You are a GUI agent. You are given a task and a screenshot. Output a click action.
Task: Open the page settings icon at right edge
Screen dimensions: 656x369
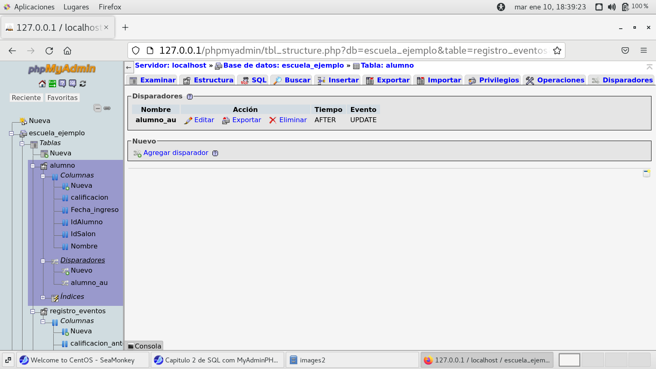click(x=647, y=173)
